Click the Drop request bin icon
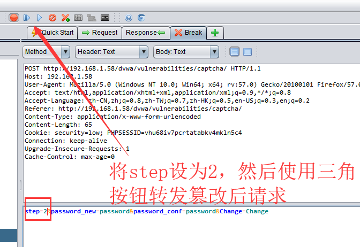The width and height of the screenshot is (360, 247). 52,18
